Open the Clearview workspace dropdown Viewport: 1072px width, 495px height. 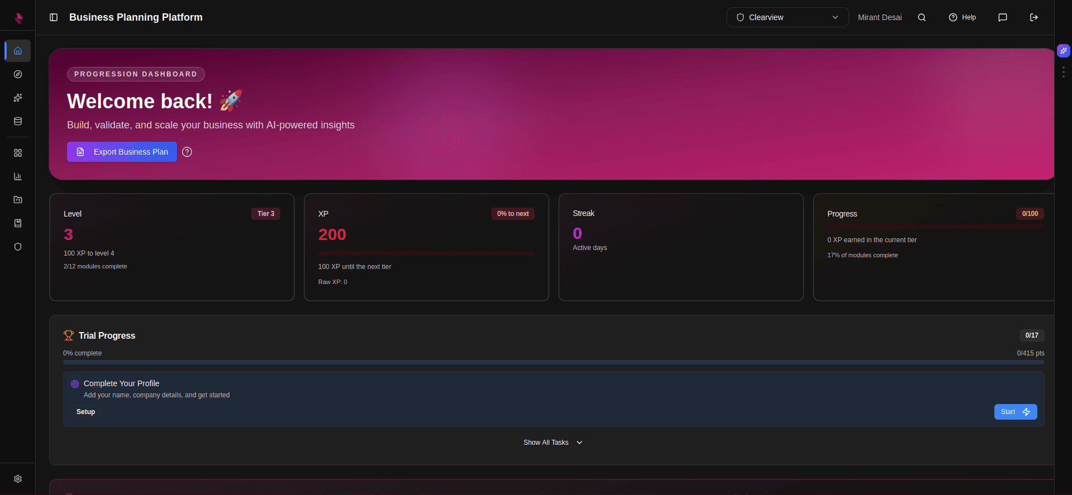[x=787, y=17]
